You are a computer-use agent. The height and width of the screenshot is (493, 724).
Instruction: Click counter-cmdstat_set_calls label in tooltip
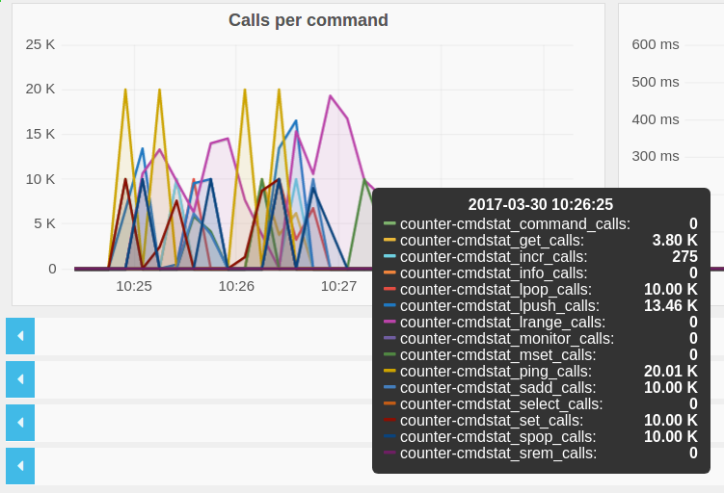pyautogui.click(x=492, y=421)
